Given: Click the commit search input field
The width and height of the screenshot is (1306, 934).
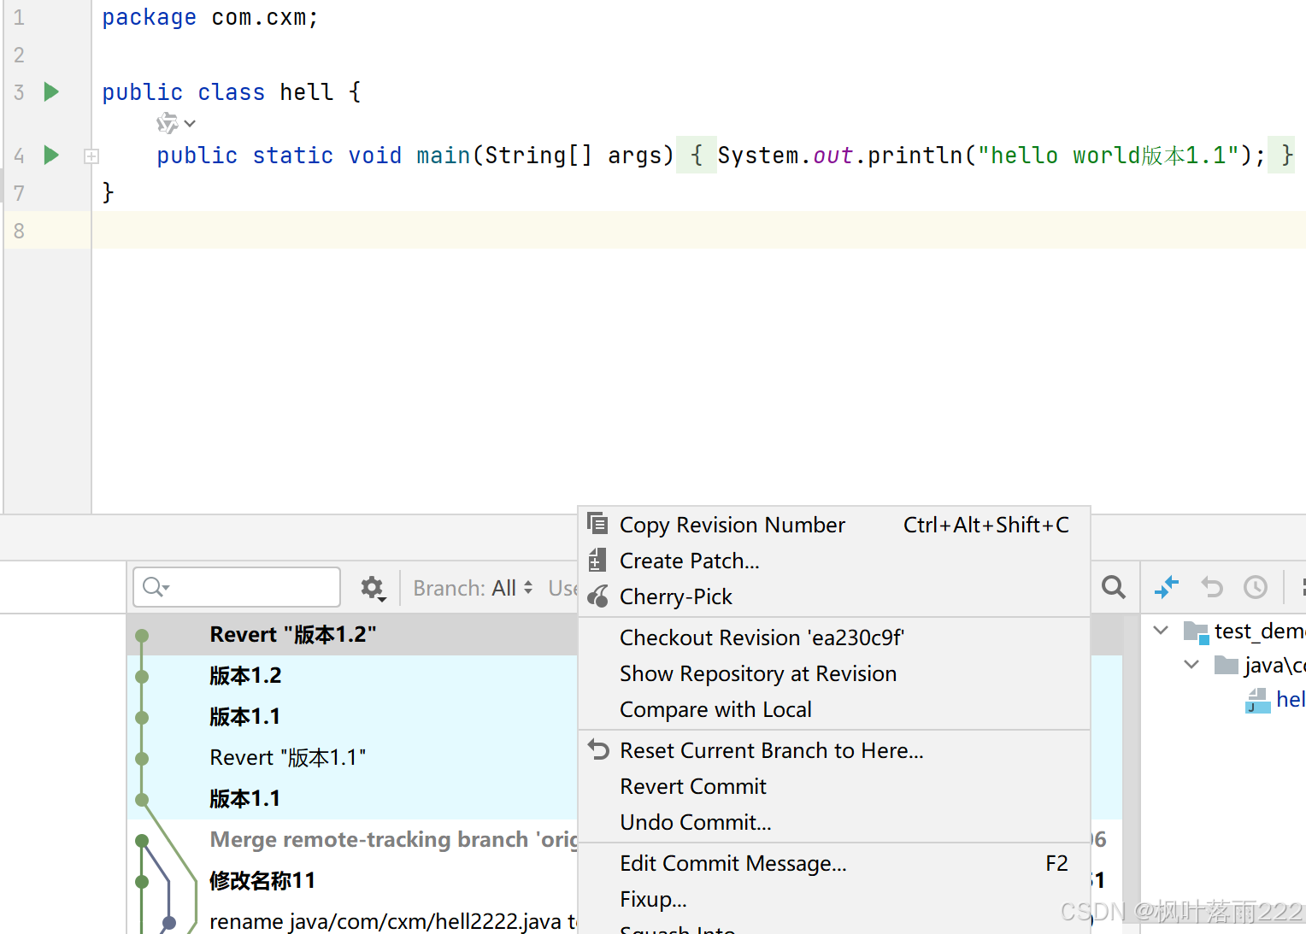Looking at the screenshot, I should pos(237,587).
